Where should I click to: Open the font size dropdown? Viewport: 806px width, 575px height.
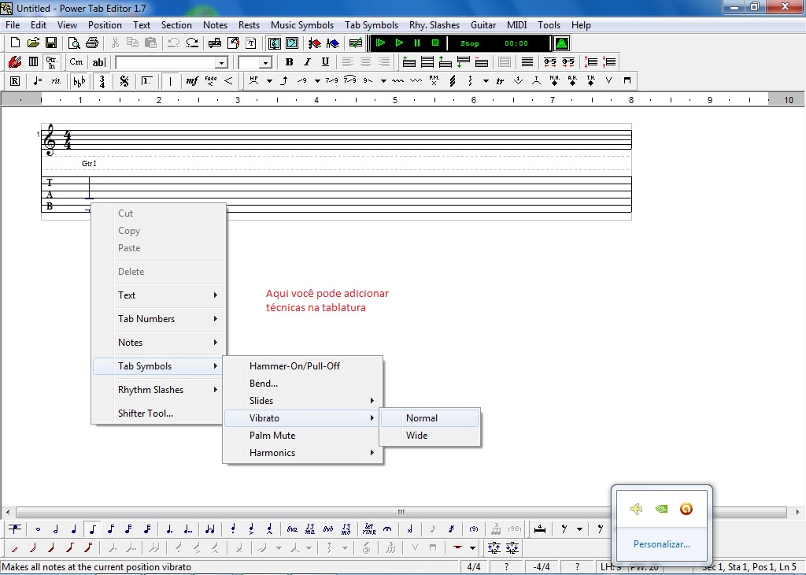click(264, 62)
